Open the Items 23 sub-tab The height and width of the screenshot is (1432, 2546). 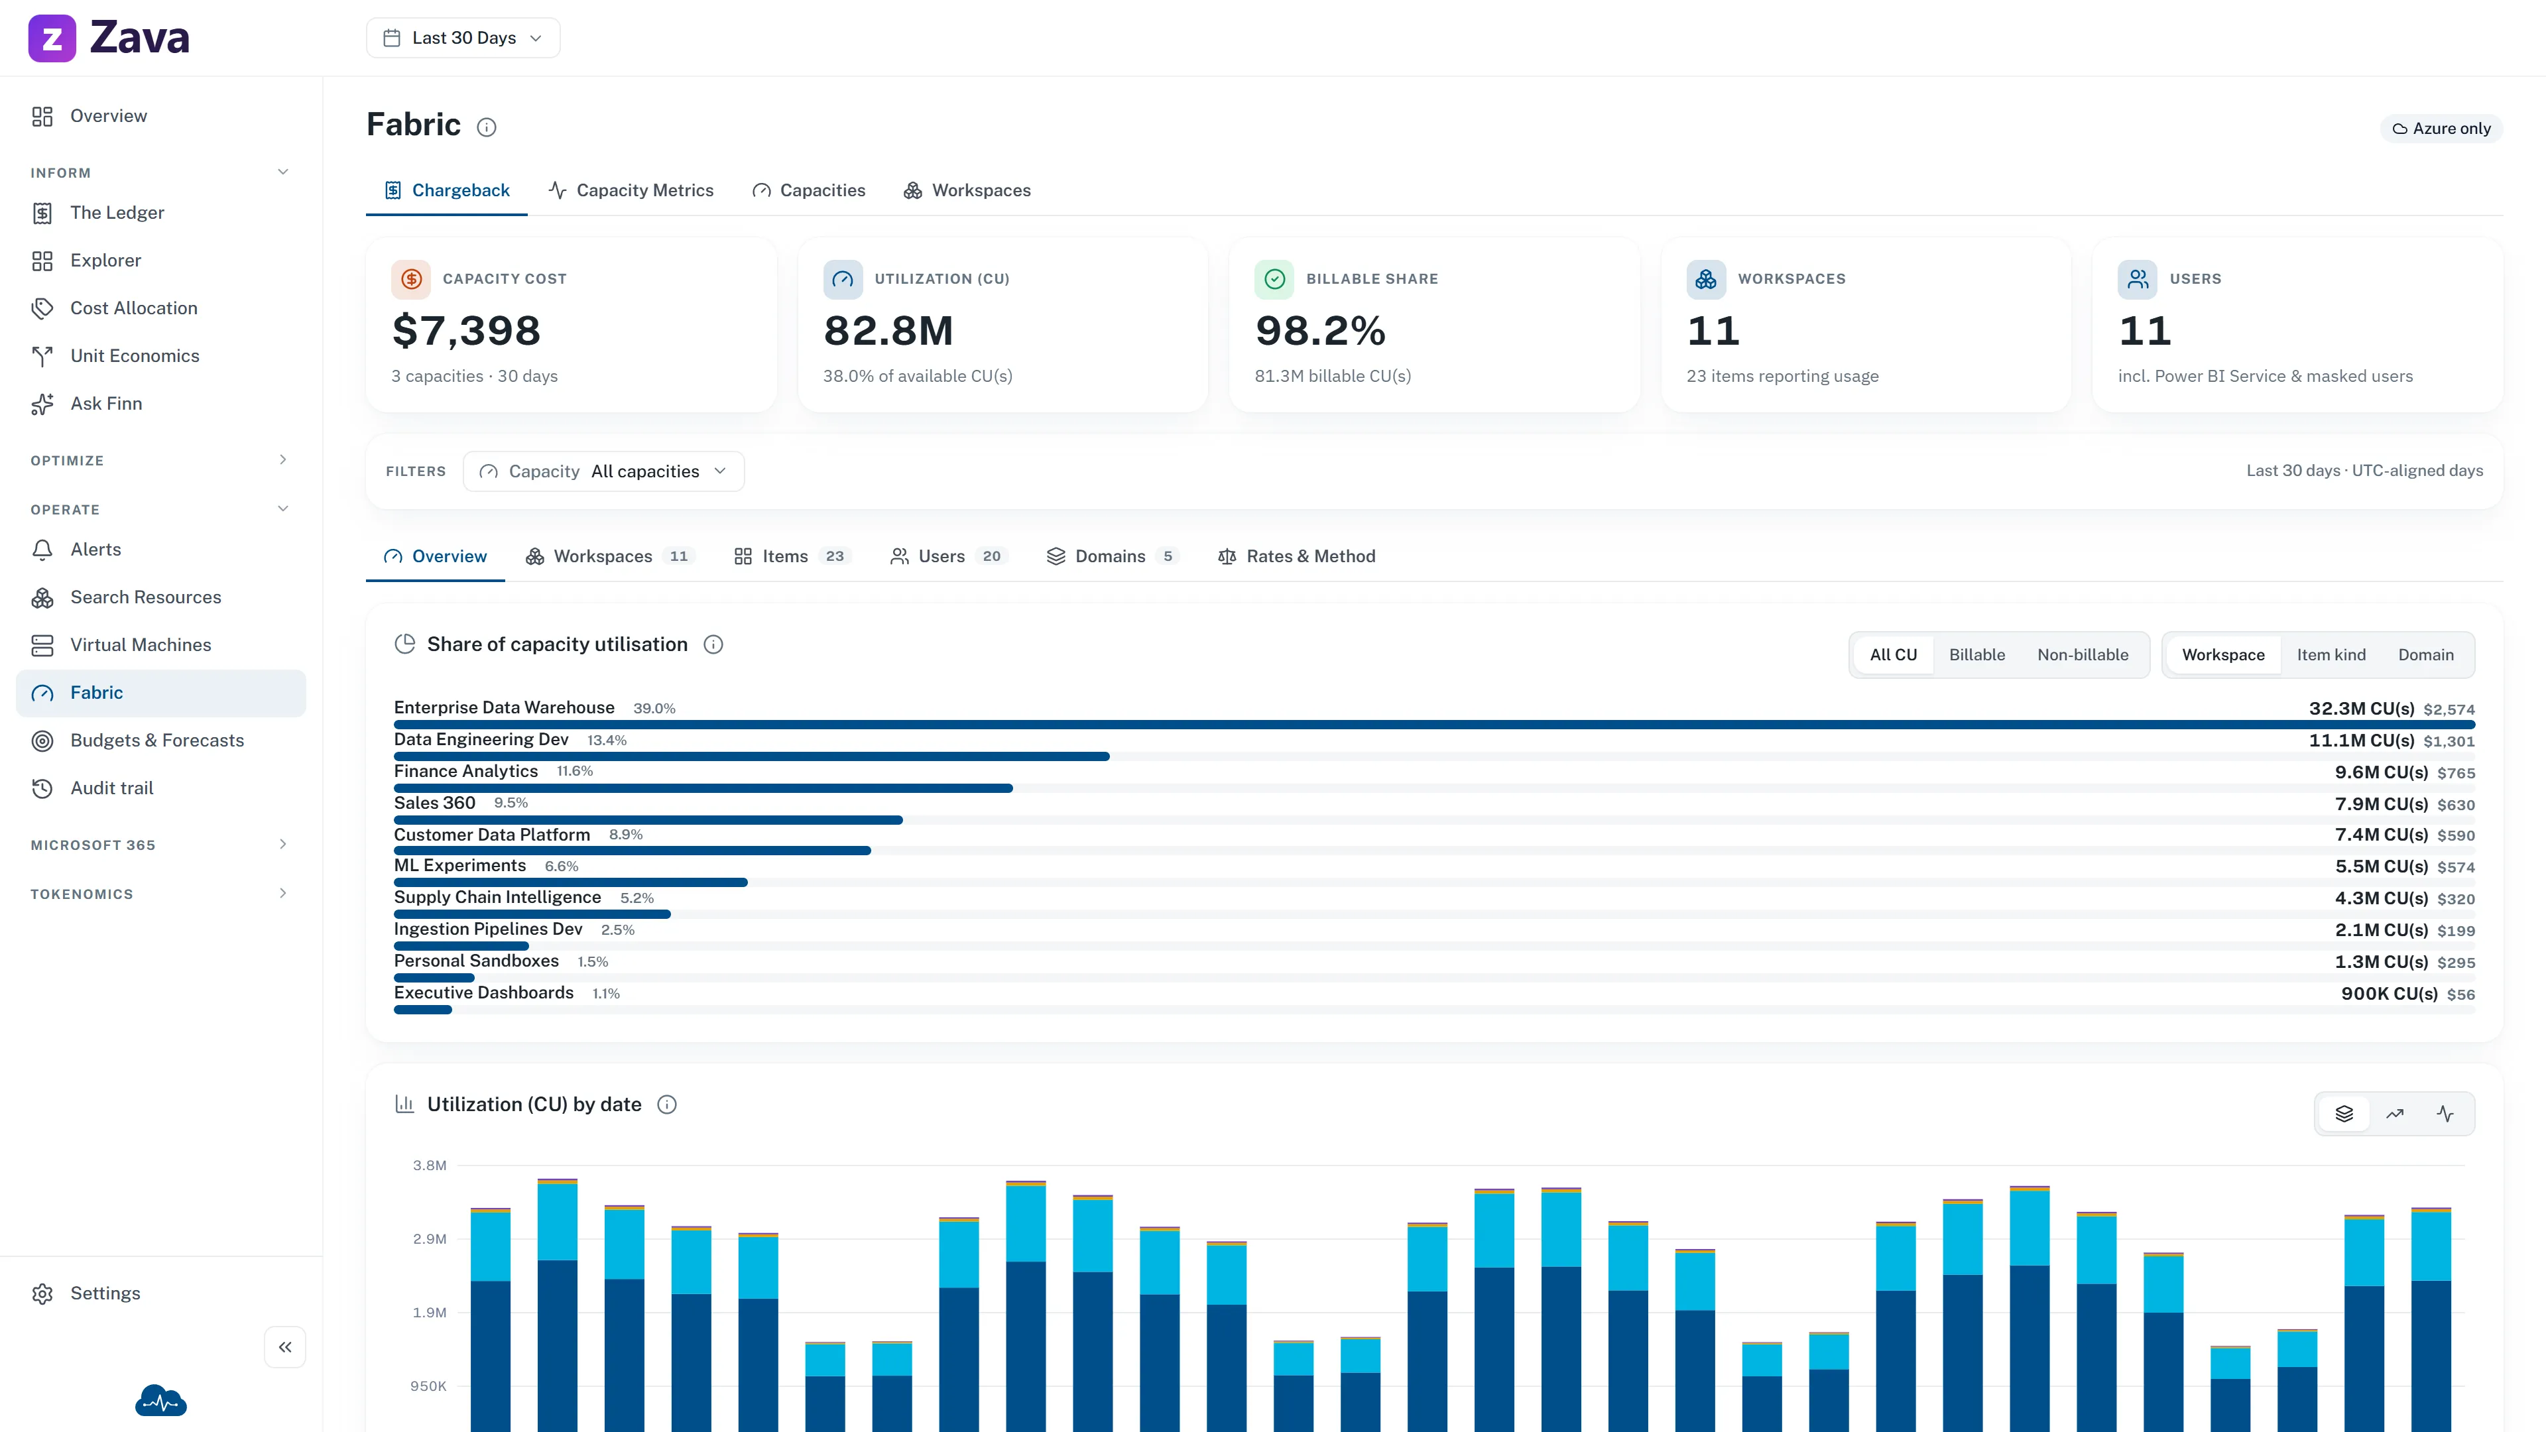(793, 556)
